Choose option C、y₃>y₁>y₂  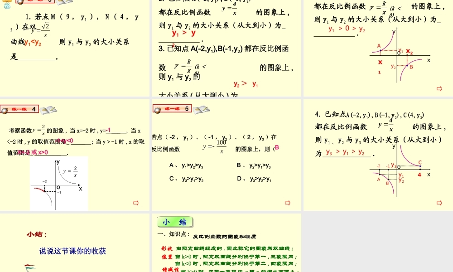186,179
